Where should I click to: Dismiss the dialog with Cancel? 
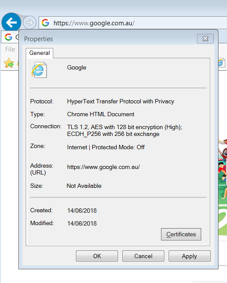[x=143, y=256]
